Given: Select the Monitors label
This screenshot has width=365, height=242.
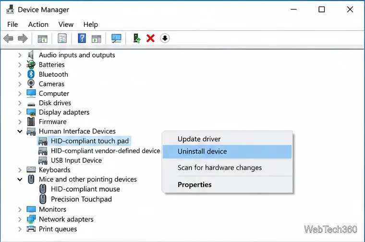Looking at the screenshot, I should pyautogui.click(x=53, y=209).
